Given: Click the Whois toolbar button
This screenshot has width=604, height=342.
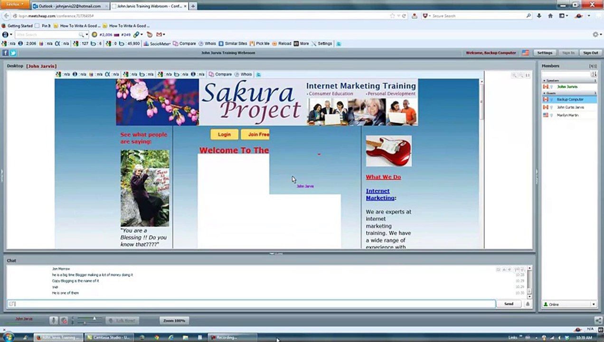Looking at the screenshot, I should (x=208, y=43).
